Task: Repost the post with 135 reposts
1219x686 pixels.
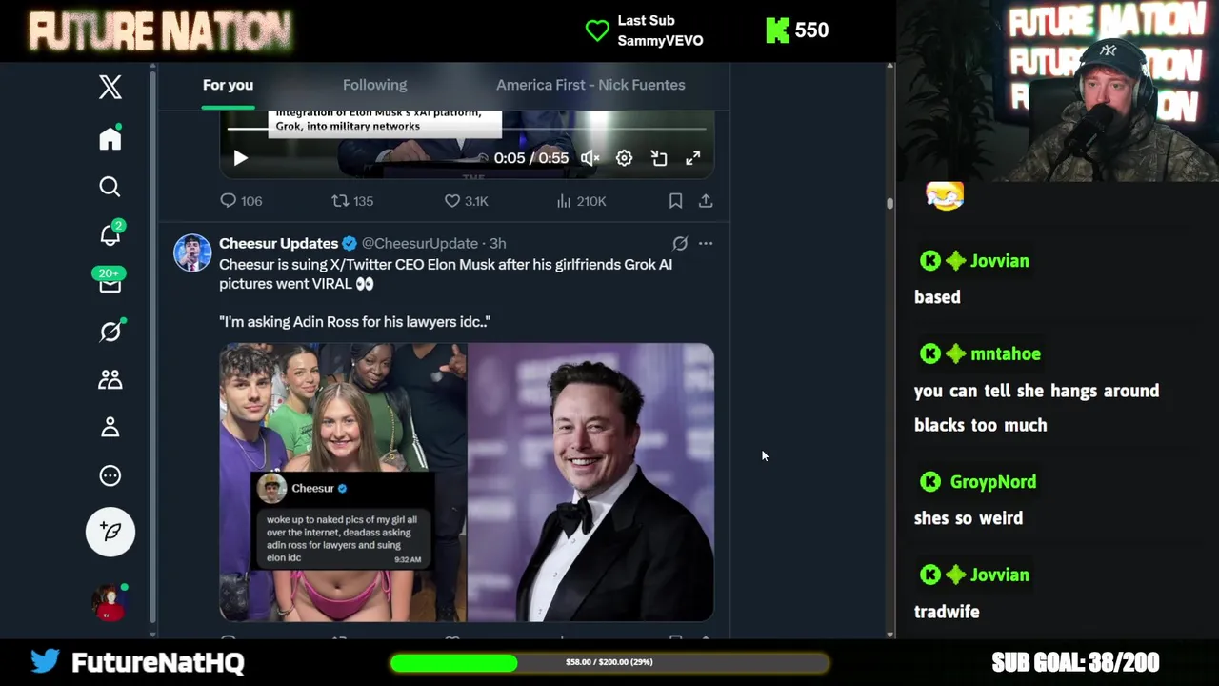Action: click(x=351, y=201)
